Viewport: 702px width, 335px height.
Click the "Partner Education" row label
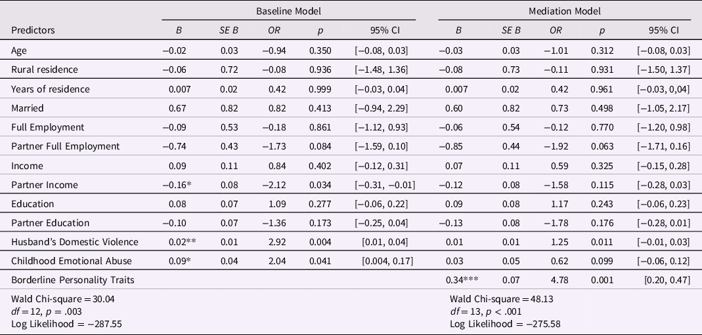51,222
